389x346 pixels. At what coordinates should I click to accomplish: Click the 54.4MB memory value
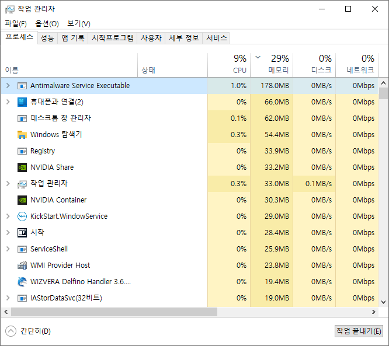click(277, 135)
